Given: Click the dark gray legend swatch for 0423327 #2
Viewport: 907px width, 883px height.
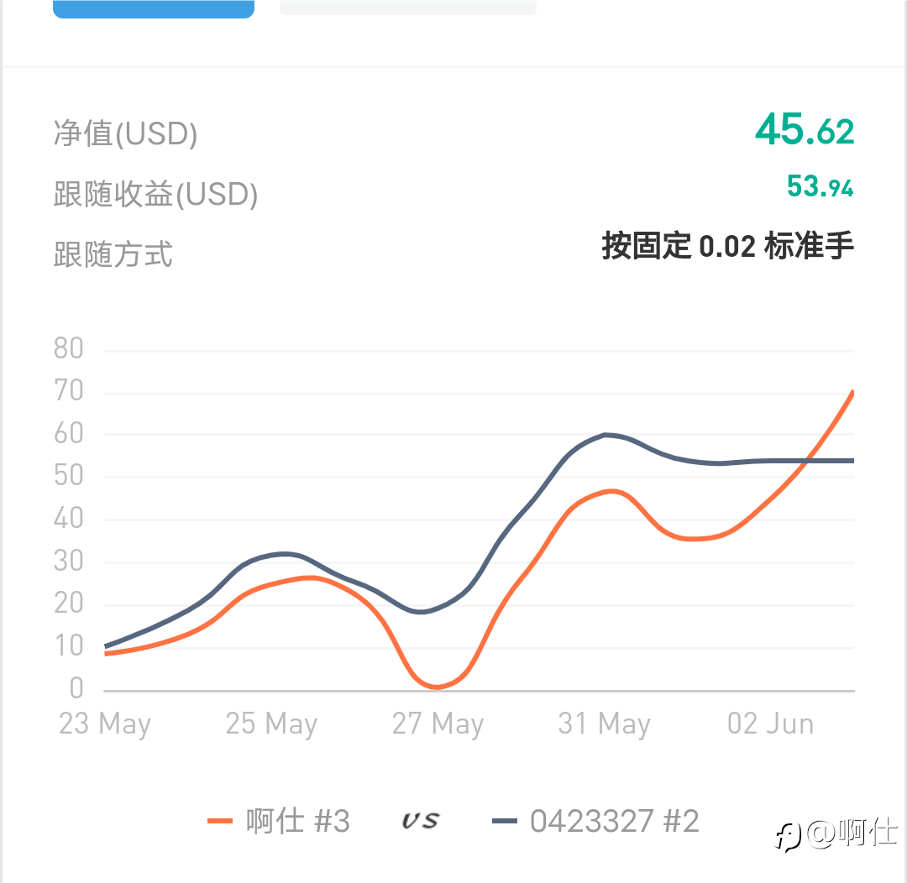Looking at the screenshot, I should [504, 822].
